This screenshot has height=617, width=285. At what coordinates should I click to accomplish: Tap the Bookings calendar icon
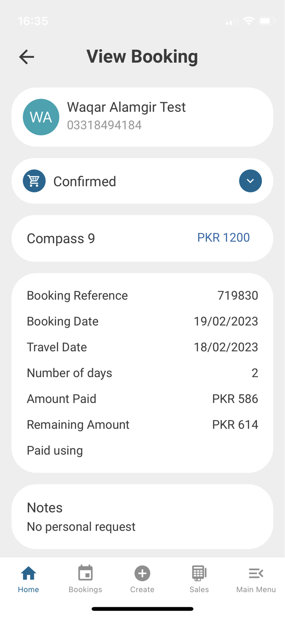point(85,573)
